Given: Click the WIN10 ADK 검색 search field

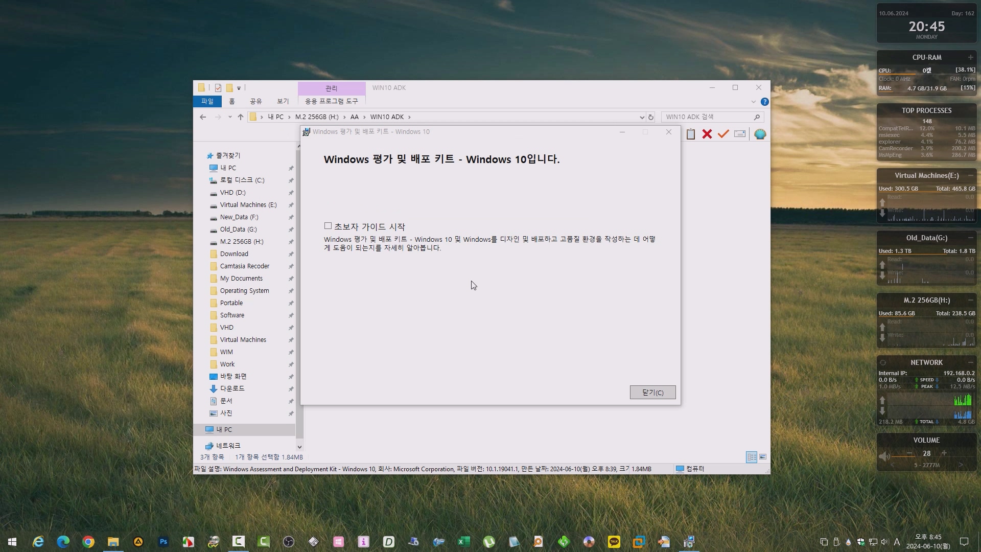Looking at the screenshot, I should (707, 117).
